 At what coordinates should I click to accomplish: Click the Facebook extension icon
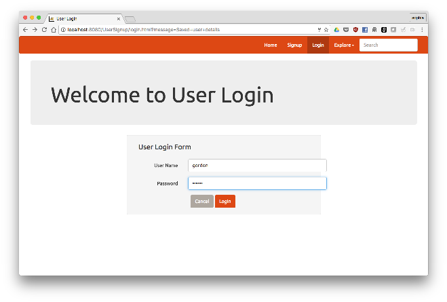(x=365, y=30)
